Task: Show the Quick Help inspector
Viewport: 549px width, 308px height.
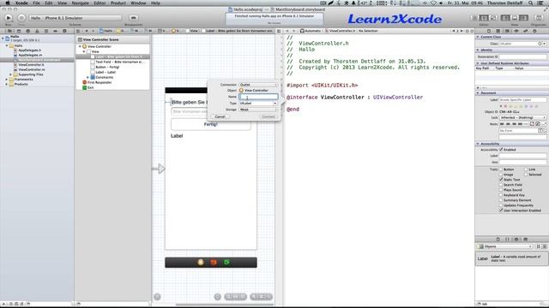Action: pos(498,31)
